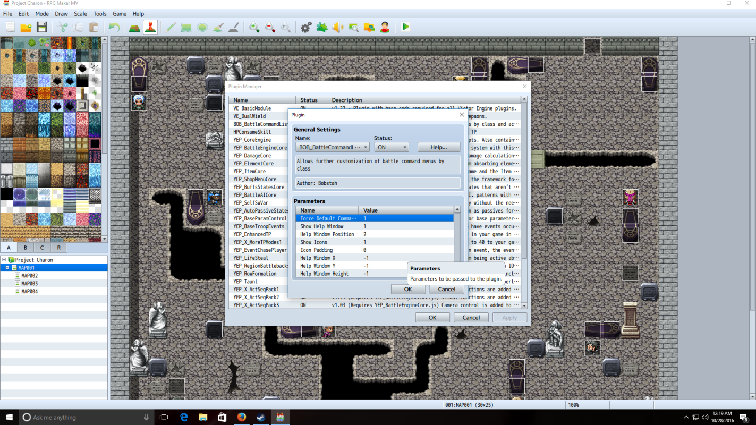
Task: Select the Flood Fill tool
Action: [218, 27]
